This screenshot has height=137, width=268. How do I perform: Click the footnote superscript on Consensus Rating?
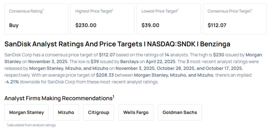[x=43, y=10]
